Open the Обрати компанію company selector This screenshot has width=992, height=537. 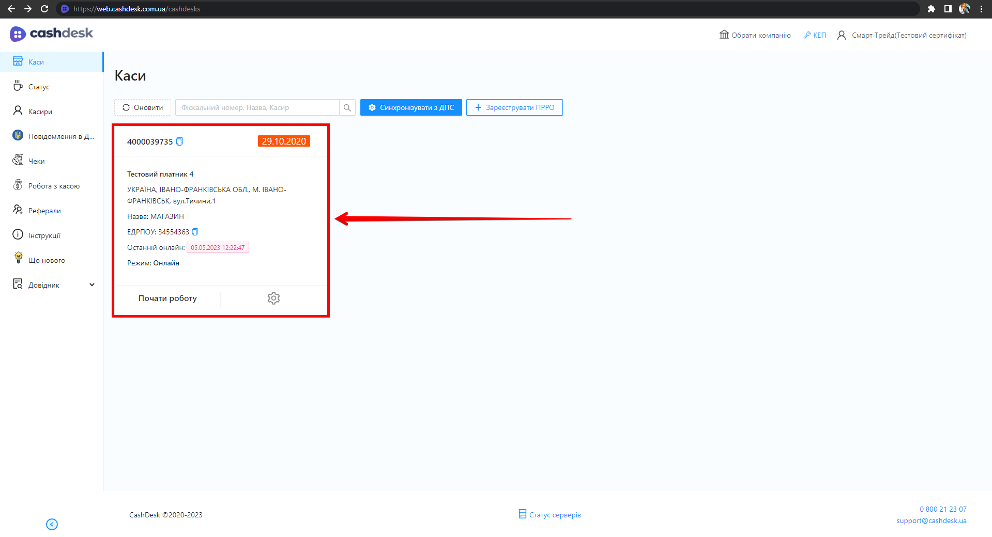pos(755,35)
